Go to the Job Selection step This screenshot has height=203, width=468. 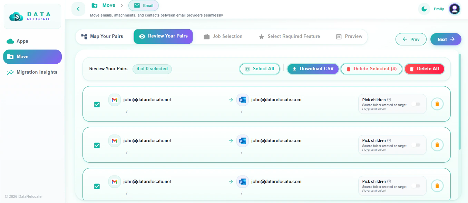click(x=223, y=36)
